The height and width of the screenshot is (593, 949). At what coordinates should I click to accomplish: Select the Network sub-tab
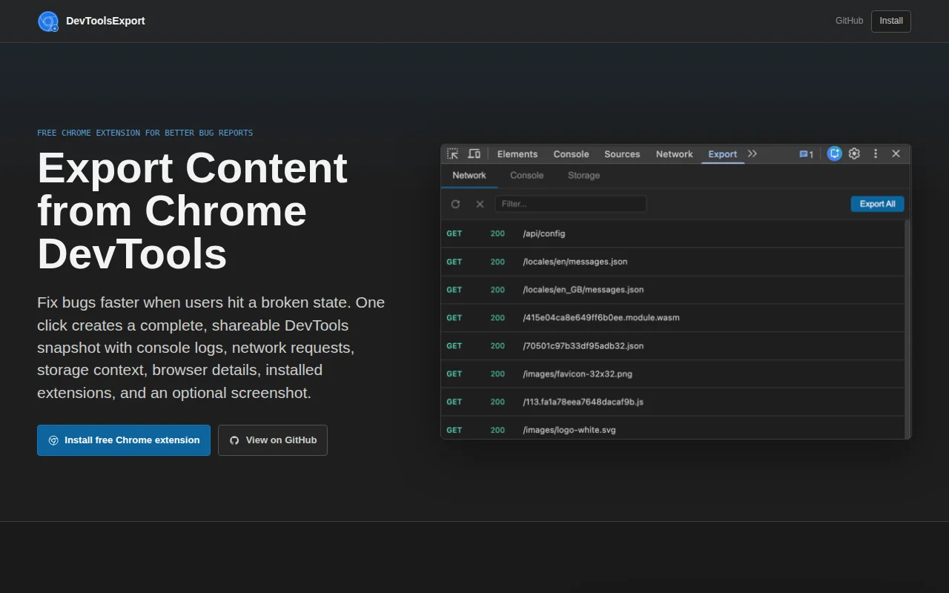(469, 176)
